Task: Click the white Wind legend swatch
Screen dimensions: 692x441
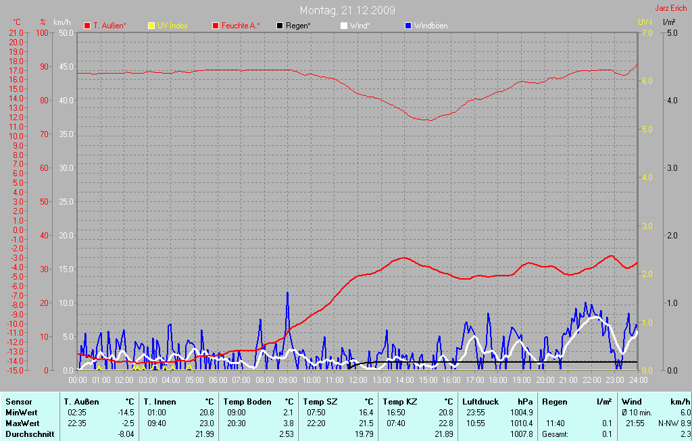Action: pos(344,26)
